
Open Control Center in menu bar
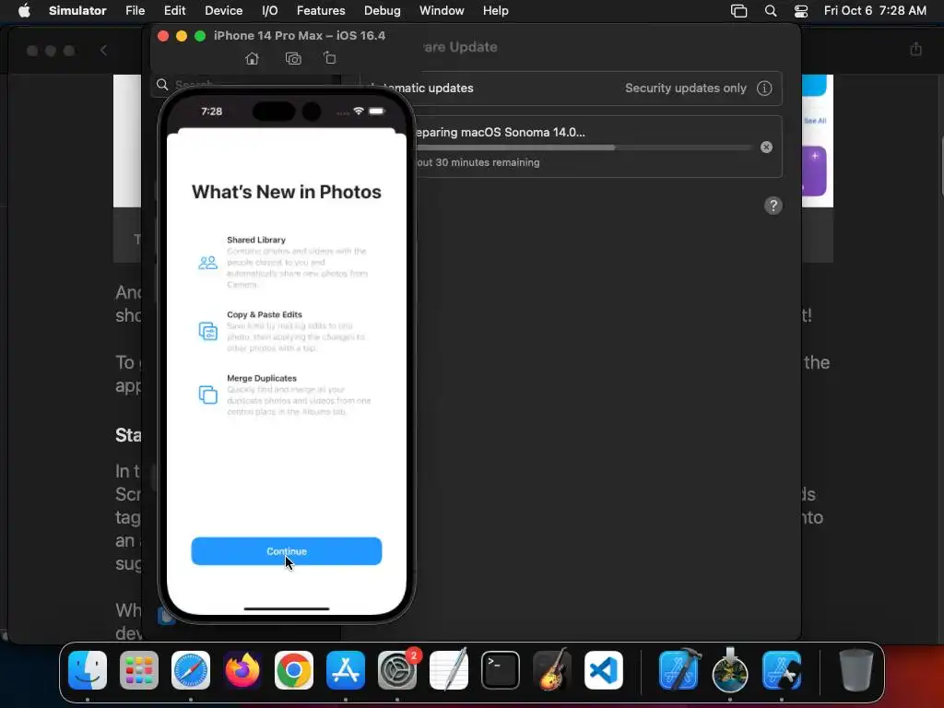(x=801, y=11)
